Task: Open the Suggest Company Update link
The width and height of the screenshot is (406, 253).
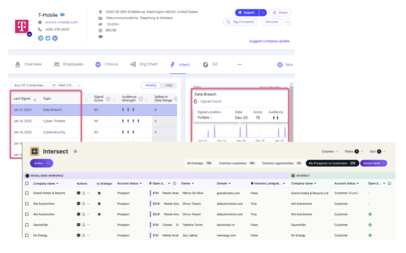Action: click(x=269, y=41)
